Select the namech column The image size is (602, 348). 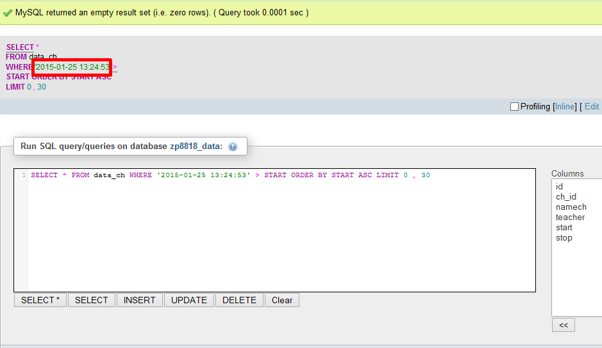(571, 207)
